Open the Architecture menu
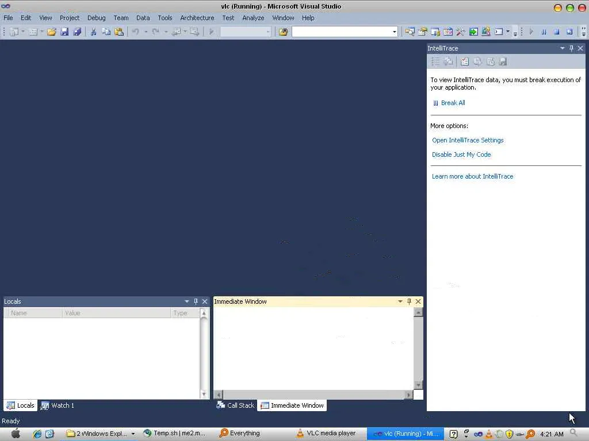The height and width of the screenshot is (441, 589). pos(197,18)
